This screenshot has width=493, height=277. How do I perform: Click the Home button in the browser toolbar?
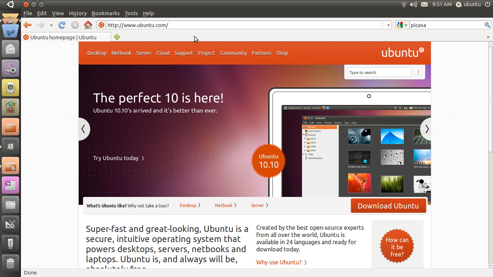pyautogui.click(x=88, y=25)
